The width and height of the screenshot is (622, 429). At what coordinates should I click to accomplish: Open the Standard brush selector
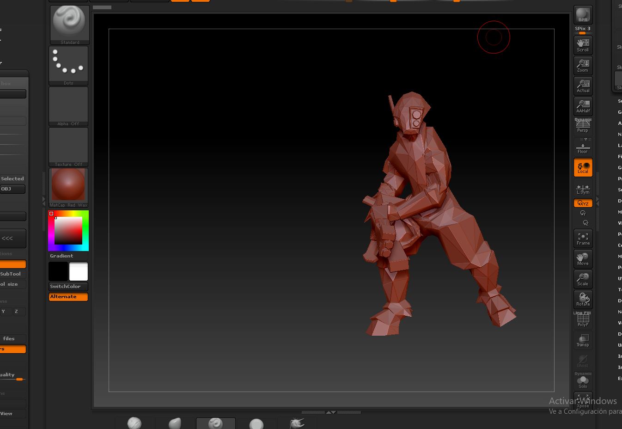pyautogui.click(x=69, y=25)
